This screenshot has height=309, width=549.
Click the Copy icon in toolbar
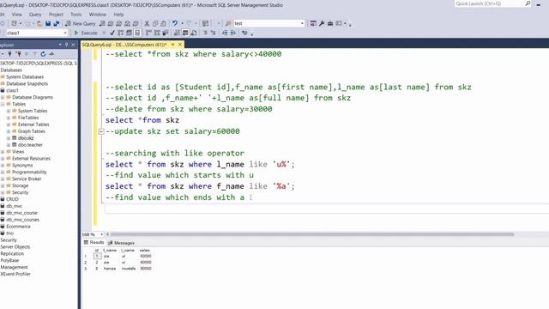pyautogui.click(x=155, y=23)
